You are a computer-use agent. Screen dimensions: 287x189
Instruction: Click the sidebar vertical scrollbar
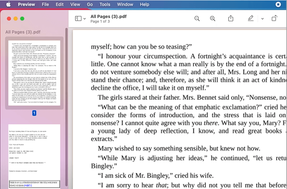[66, 107]
